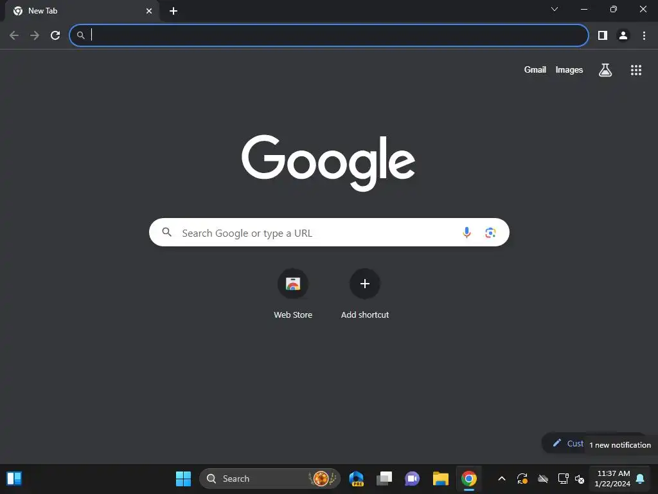Screen dimensions: 658x494
Task: Open the Widgets panel on taskbar
Action: (x=14, y=479)
